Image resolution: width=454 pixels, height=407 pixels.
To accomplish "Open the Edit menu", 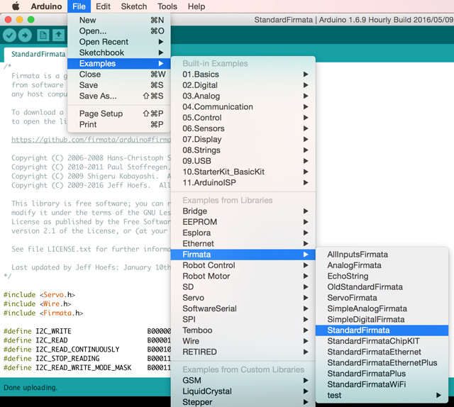I will (x=103, y=6).
